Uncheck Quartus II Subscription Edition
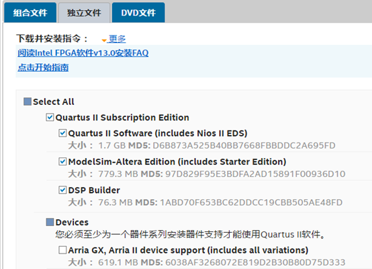 (x=50, y=118)
